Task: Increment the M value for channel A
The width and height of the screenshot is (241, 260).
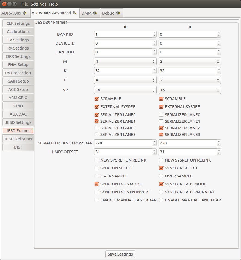Action: tap(154, 60)
